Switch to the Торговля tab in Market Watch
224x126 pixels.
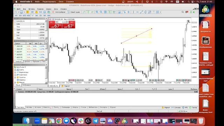point(36,62)
